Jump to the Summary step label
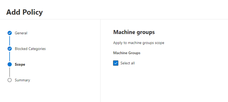Viewport: 228px width, 102px height. coord(22,80)
